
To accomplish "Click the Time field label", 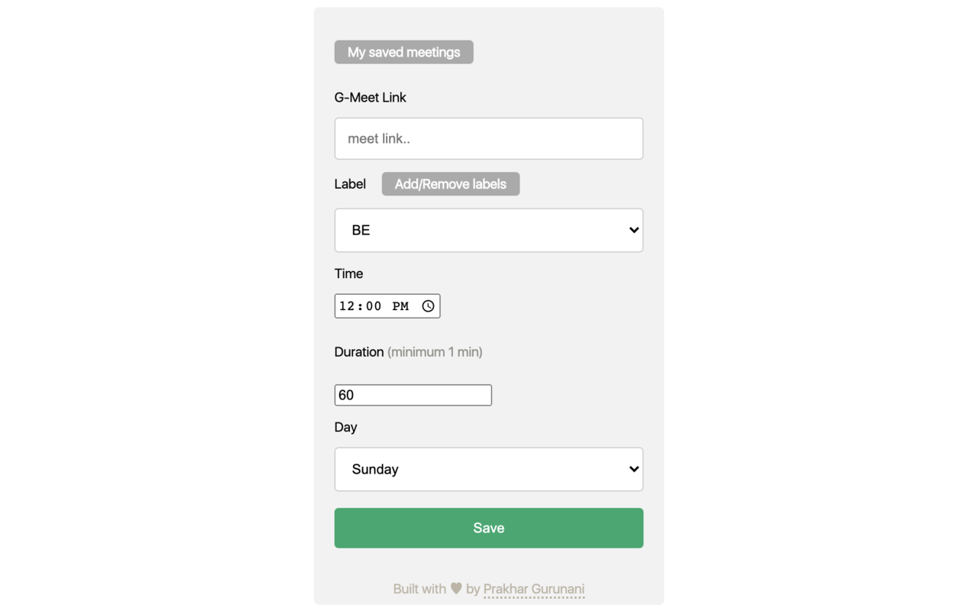I will point(348,273).
